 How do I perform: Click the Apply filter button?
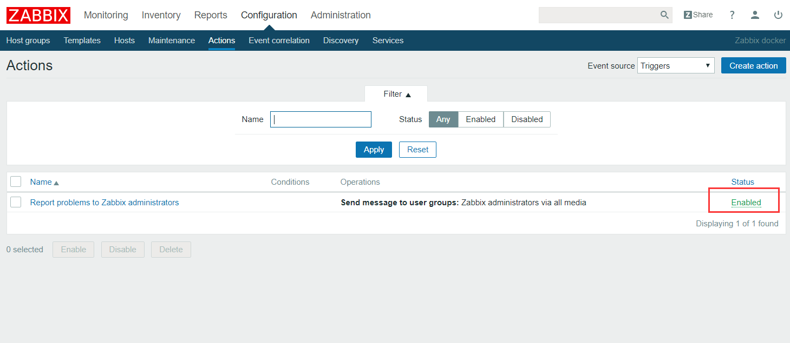(374, 150)
